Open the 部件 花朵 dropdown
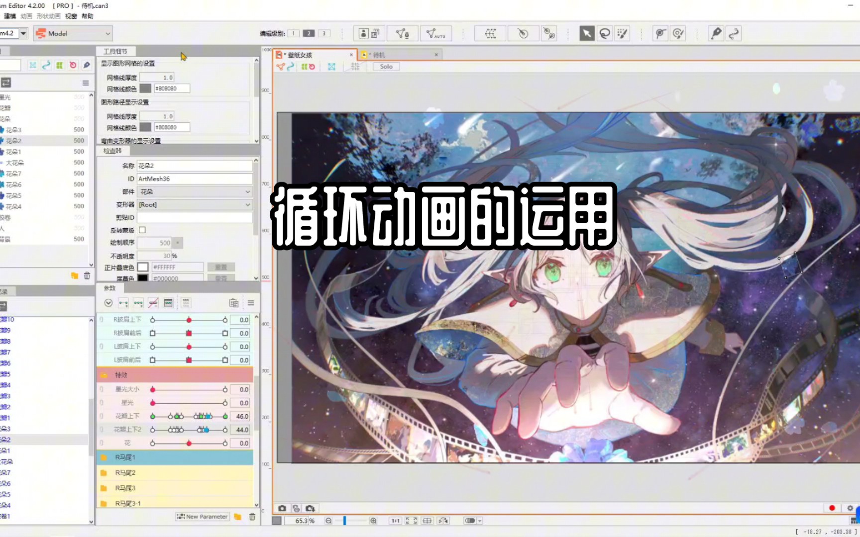 (x=195, y=191)
